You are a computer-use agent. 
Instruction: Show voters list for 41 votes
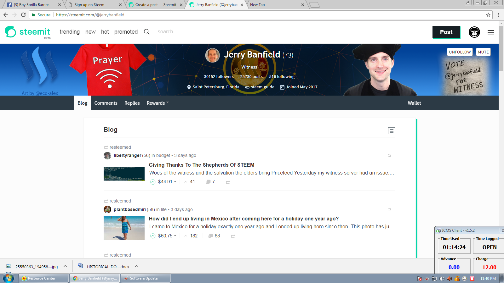tap(190, 182)
